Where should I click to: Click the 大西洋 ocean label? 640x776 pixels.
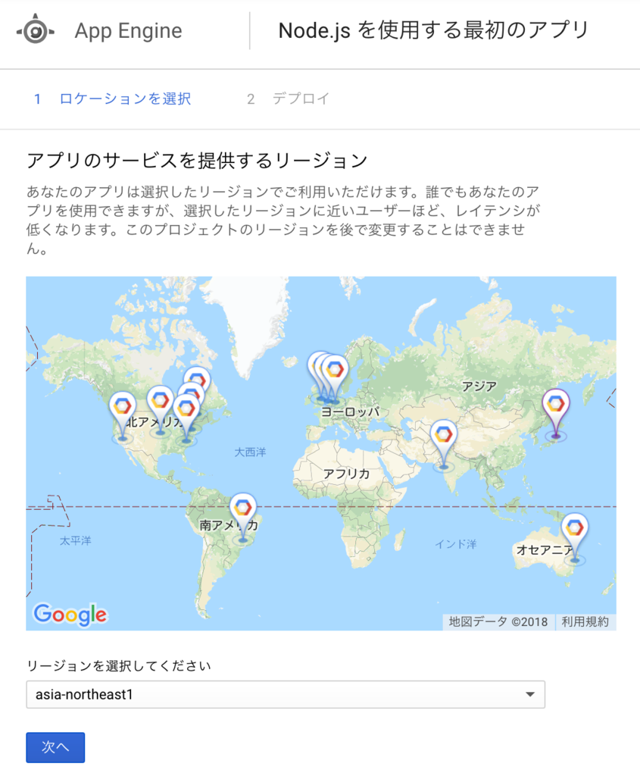pos(250,452)
